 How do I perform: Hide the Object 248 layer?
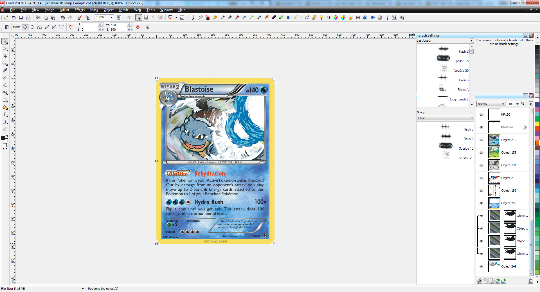[x=481, y=203]
